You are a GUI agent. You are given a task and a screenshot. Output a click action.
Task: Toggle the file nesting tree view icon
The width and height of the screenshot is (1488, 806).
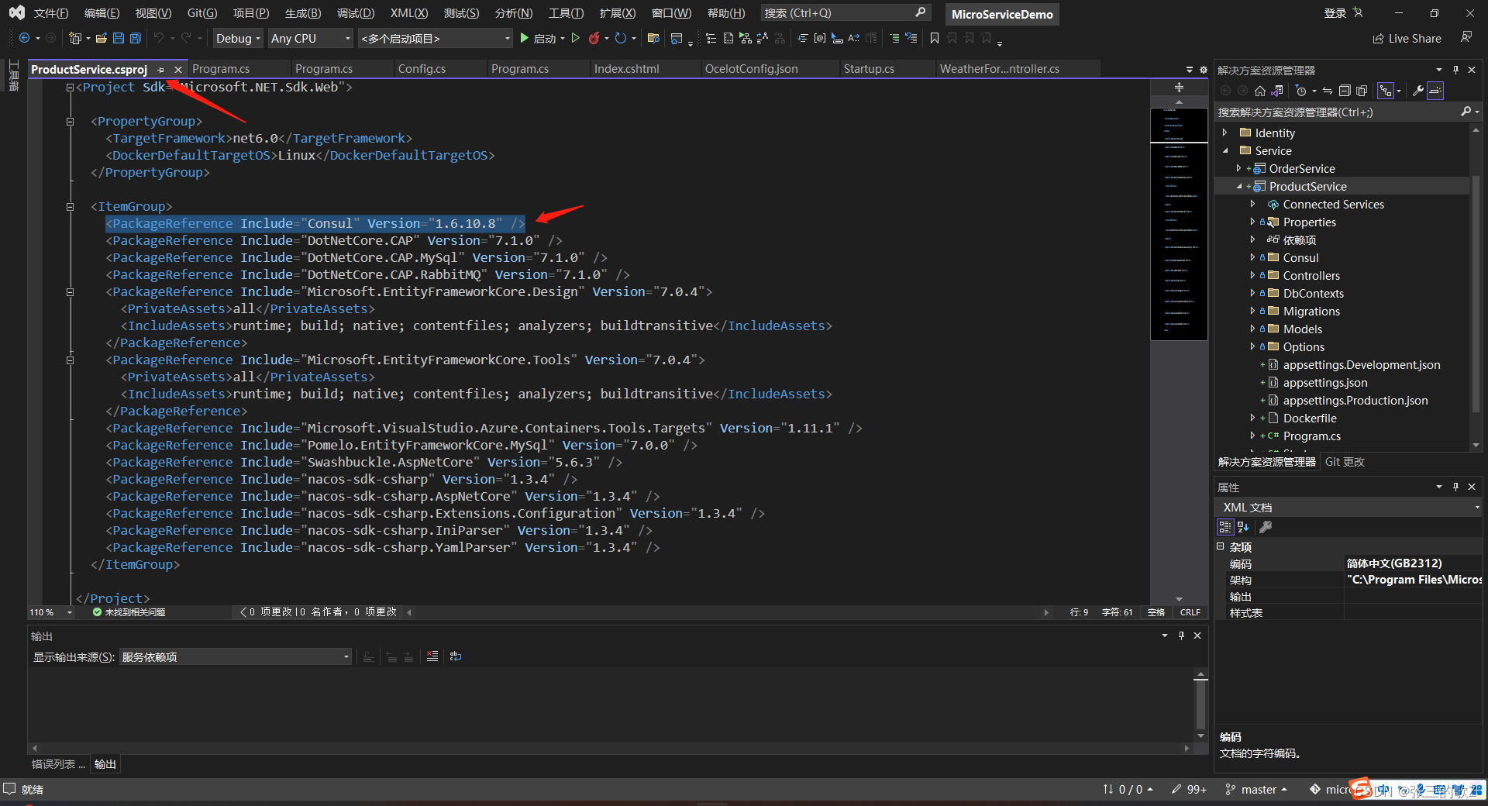tap(1386, 91)
